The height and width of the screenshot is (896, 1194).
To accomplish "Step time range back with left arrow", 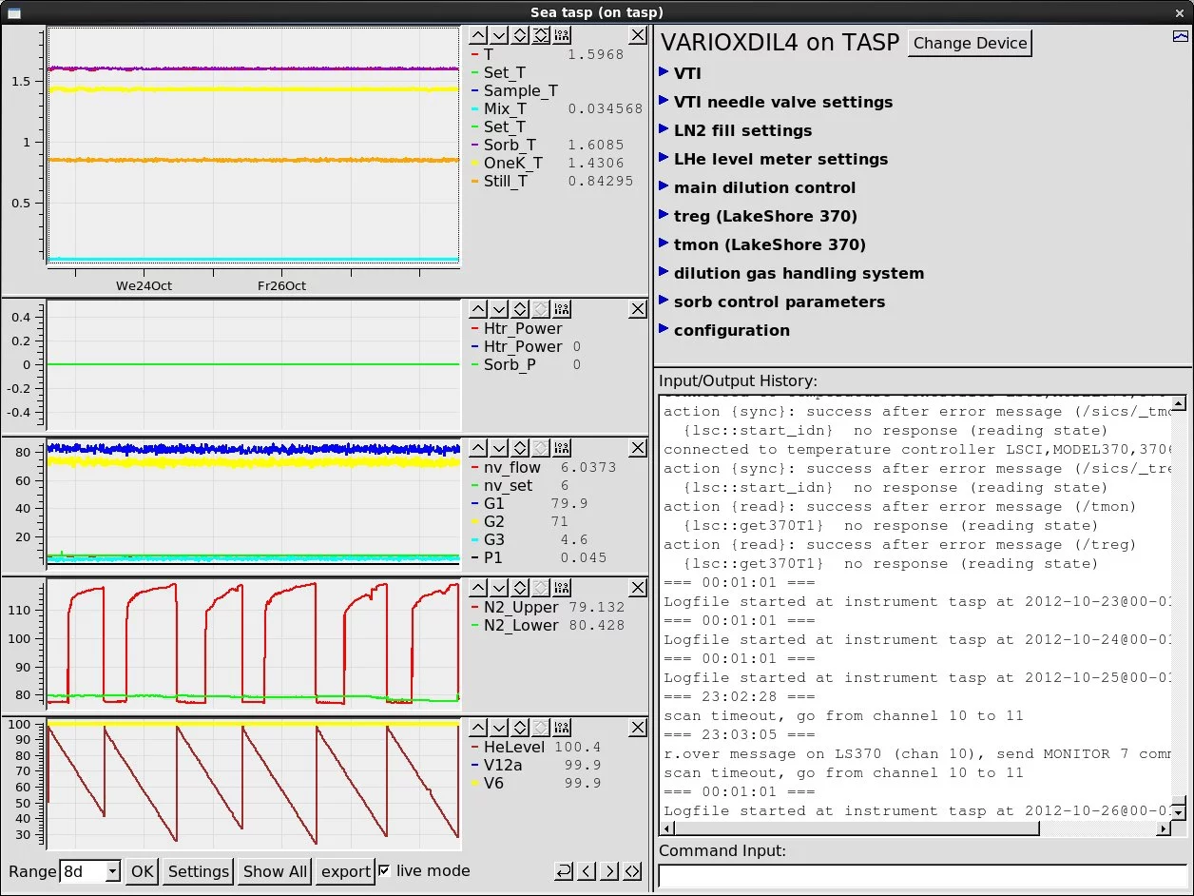I will [x=587, y=871].
